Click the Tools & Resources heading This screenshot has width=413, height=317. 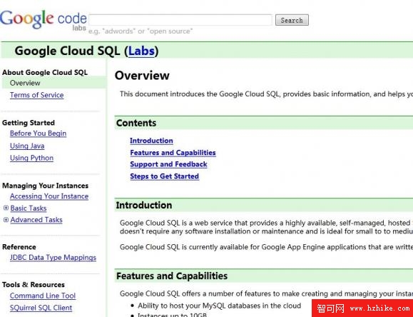pyautogui.click(x=34, y=285)
